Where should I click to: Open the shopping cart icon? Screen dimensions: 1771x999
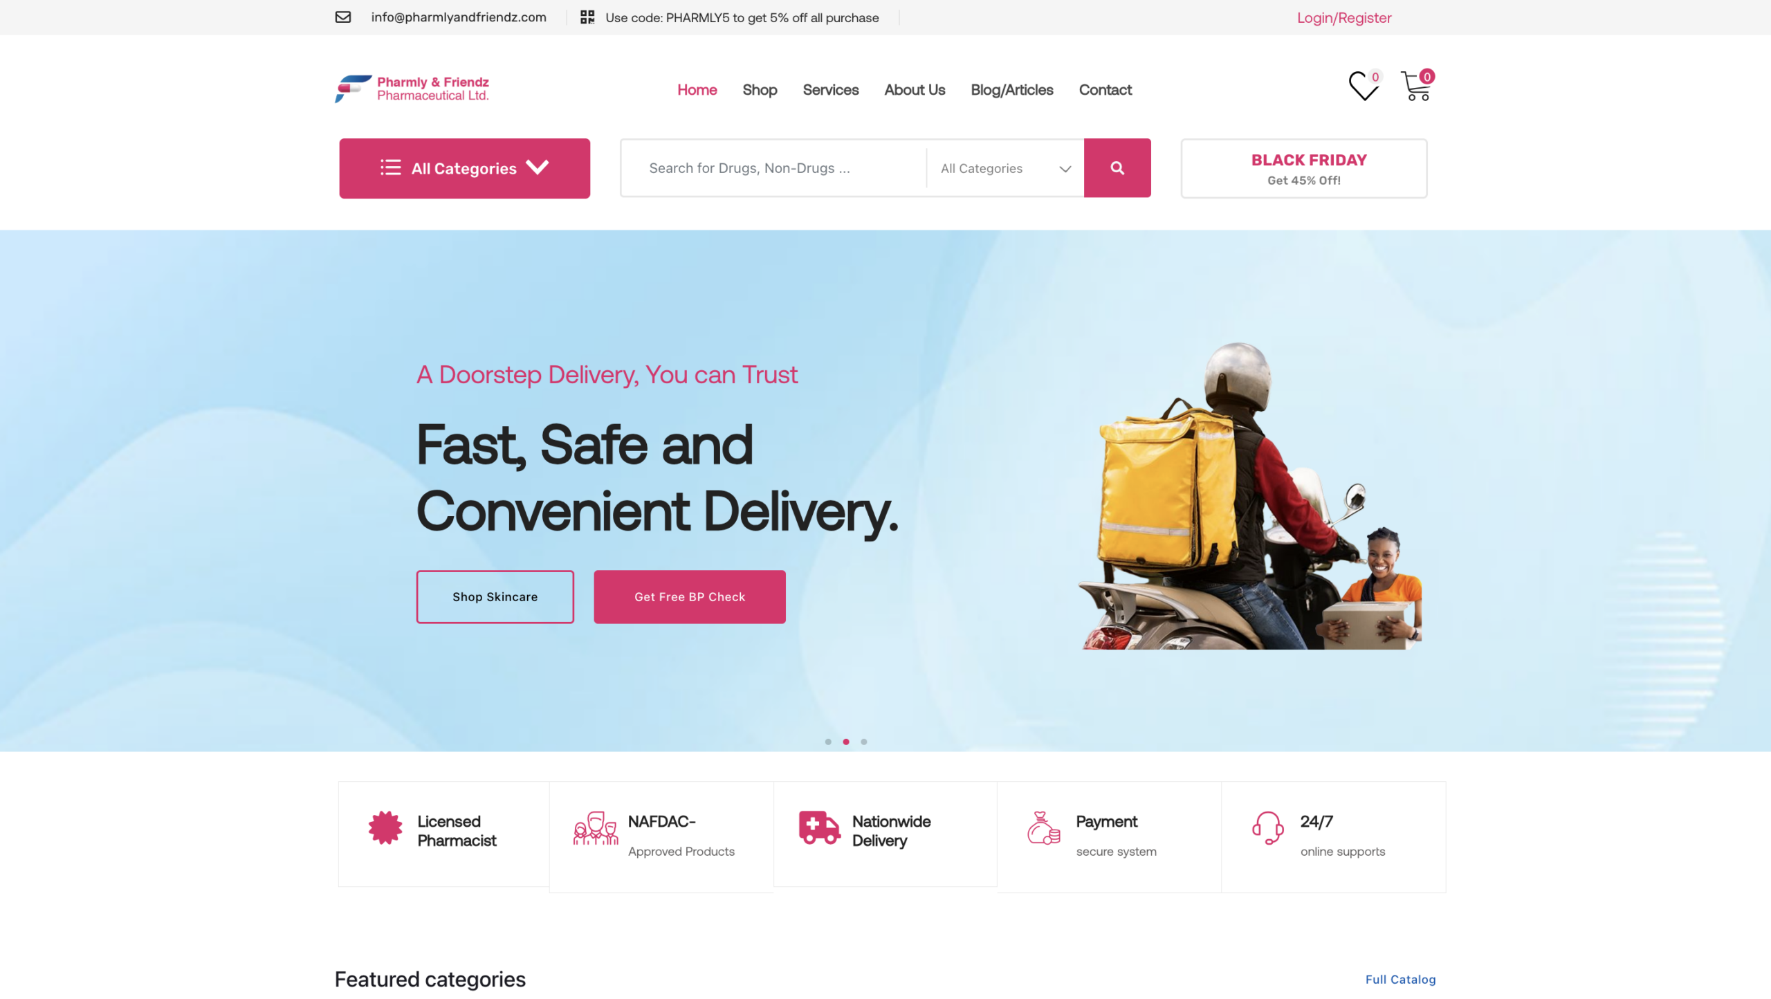(1415, 86)
